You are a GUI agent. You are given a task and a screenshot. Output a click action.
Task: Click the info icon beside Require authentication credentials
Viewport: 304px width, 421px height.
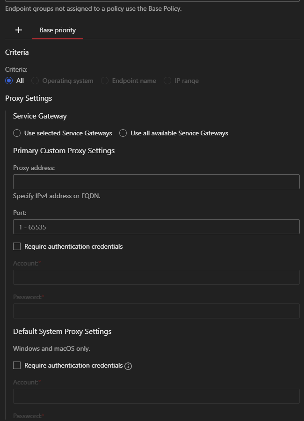coord(128,366)
